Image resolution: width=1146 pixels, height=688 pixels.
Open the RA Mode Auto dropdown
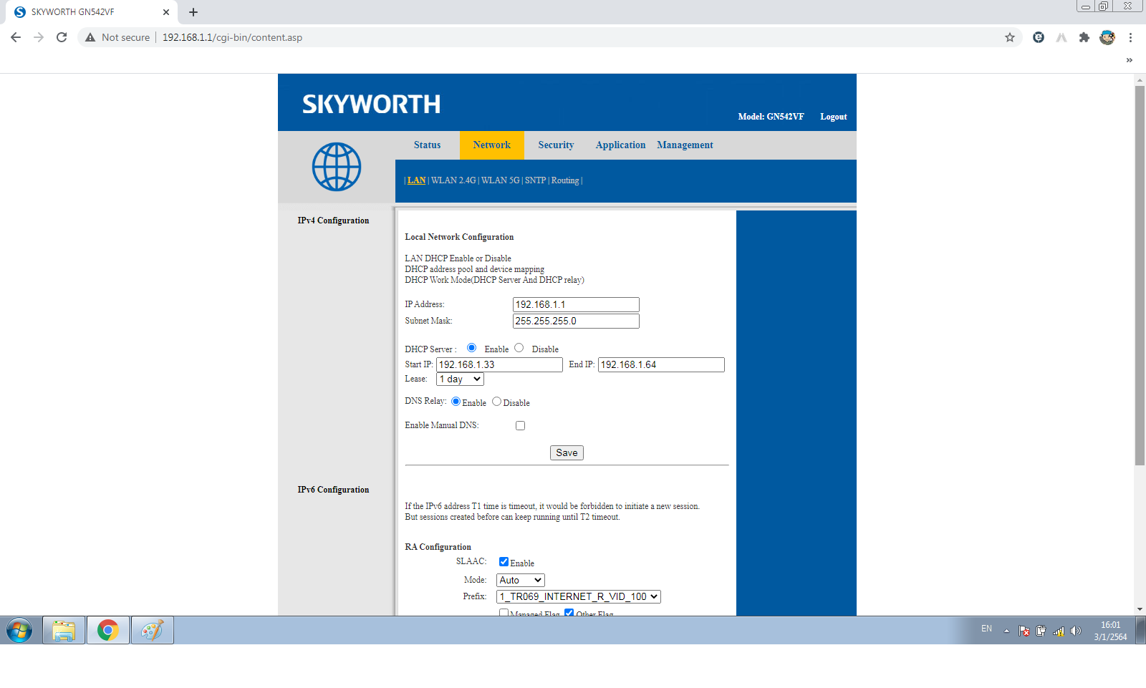point(521,581)
